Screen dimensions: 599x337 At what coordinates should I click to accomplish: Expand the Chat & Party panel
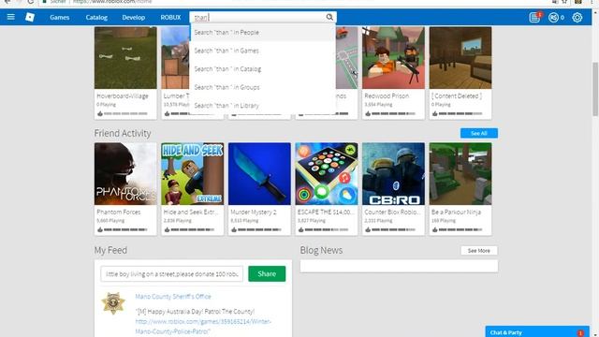tap(537, 332)
